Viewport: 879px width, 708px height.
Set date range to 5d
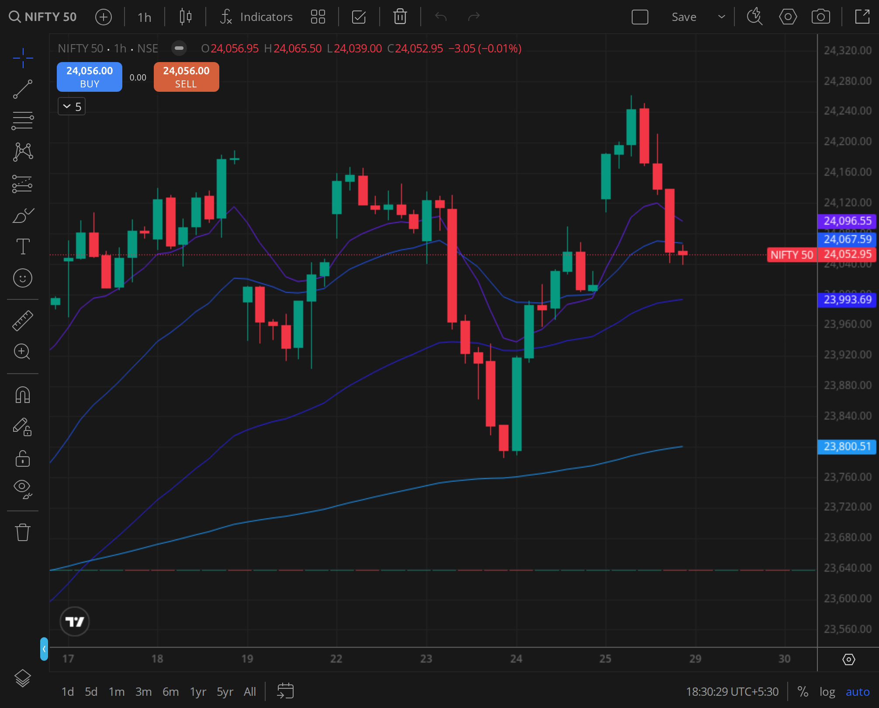coord(91,691)
